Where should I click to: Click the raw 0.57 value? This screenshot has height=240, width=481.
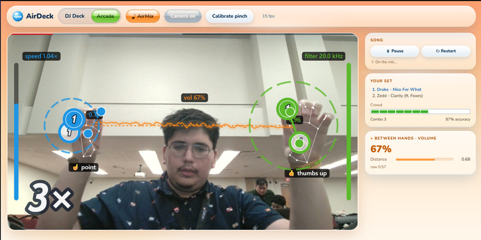pos(378,167)
